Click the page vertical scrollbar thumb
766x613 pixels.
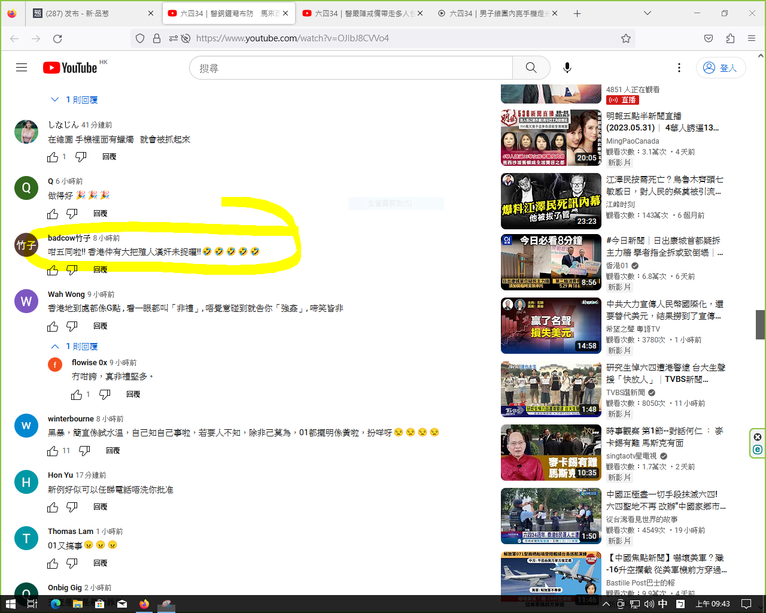point(760,324)
